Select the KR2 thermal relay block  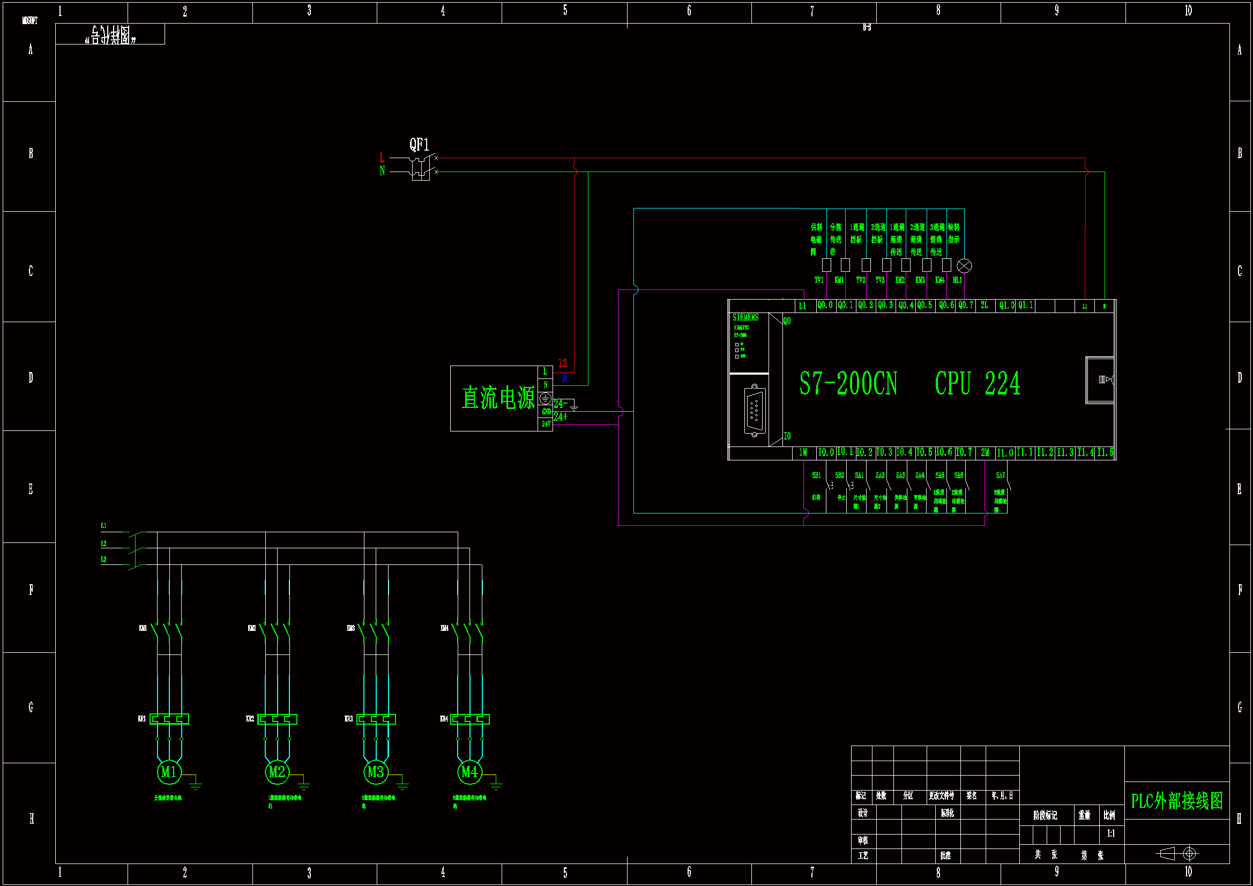[277, 719]
